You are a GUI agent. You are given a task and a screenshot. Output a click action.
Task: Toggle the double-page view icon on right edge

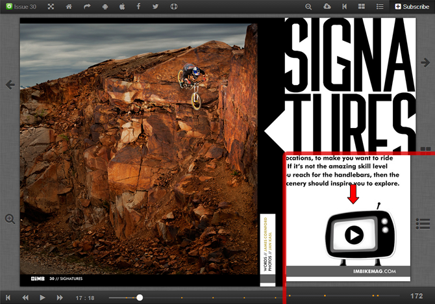pos(425,149)
